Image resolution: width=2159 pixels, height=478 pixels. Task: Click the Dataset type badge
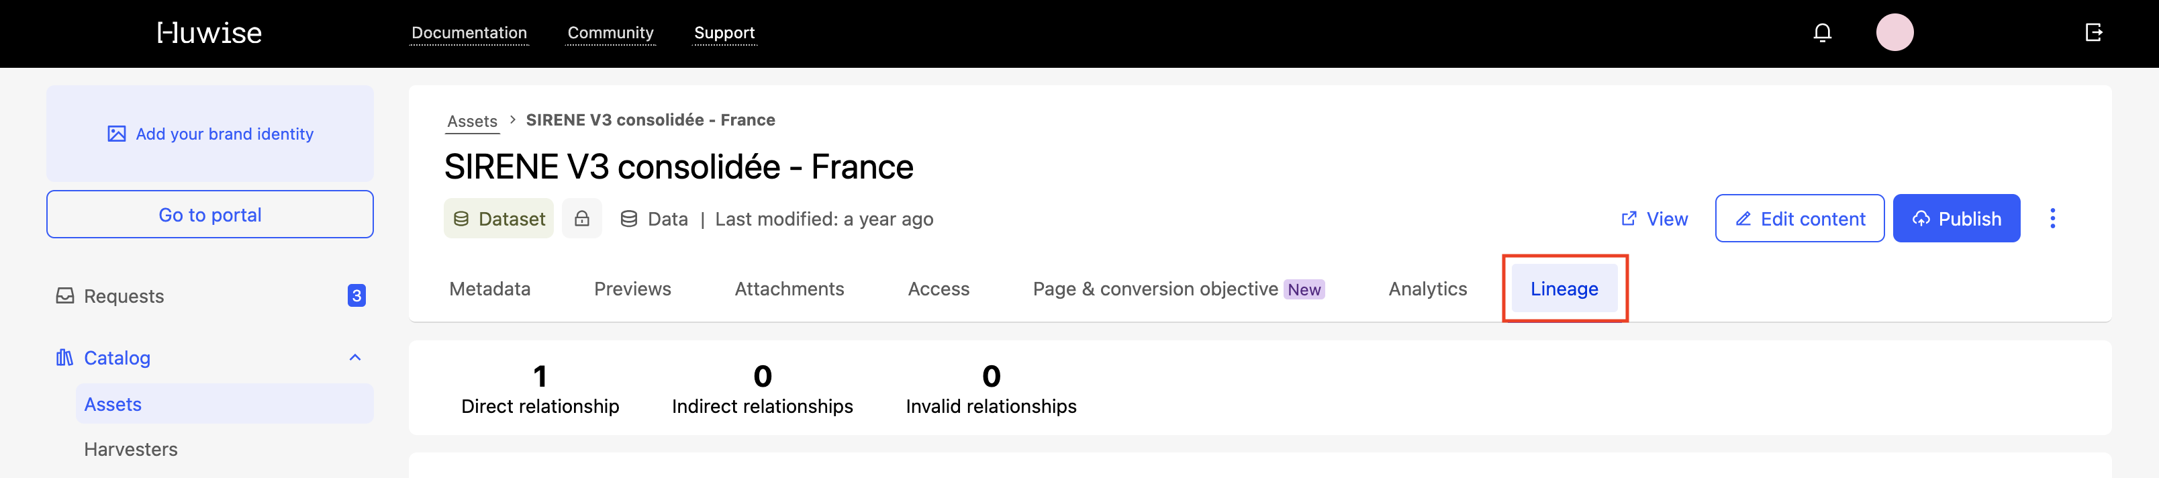(x=499, y=219)
